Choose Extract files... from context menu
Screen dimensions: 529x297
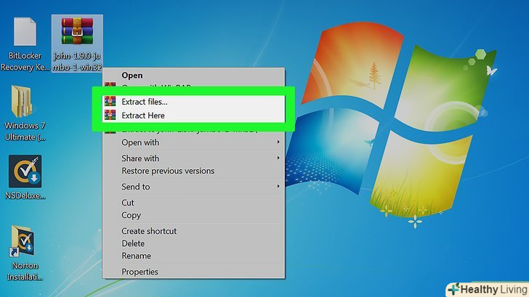click(x=194, y=102)
